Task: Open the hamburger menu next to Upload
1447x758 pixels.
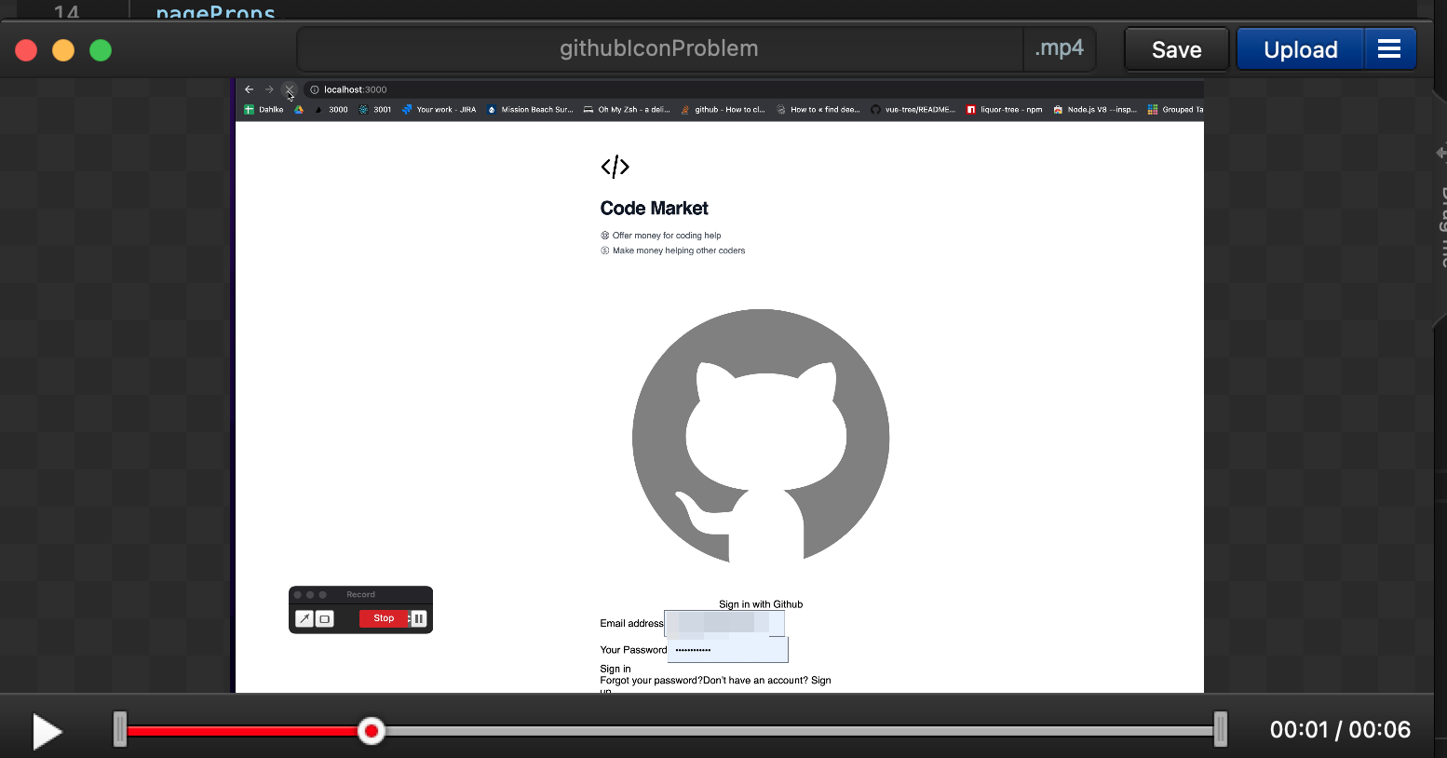Action: (x=1389, y=48)
